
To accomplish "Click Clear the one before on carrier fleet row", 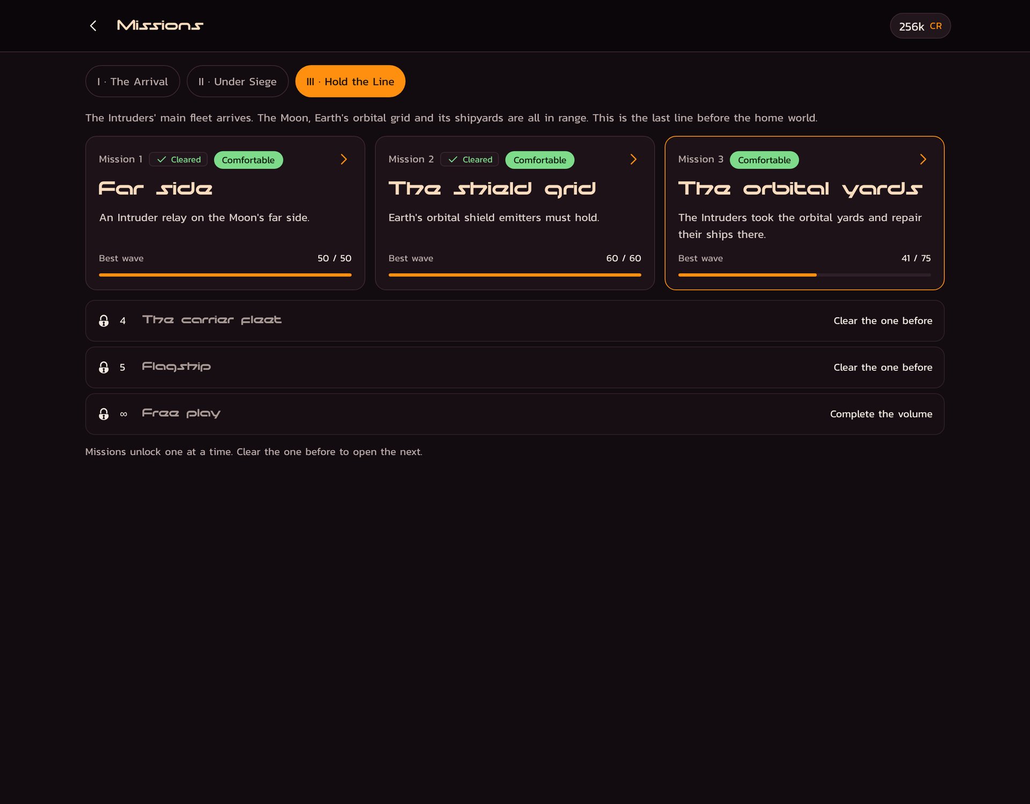I will pyautogui.click(x=883, y=321).
